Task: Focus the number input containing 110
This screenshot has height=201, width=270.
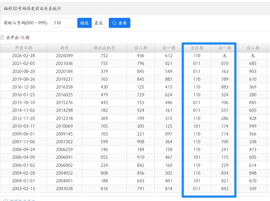Action: (x=63, y=23)
